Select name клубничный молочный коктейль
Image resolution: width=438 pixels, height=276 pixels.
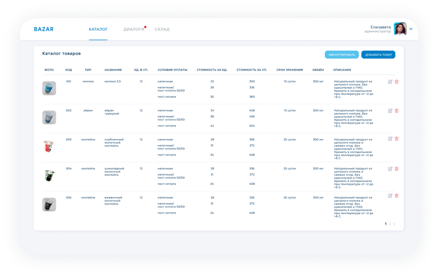click(114, 142)
